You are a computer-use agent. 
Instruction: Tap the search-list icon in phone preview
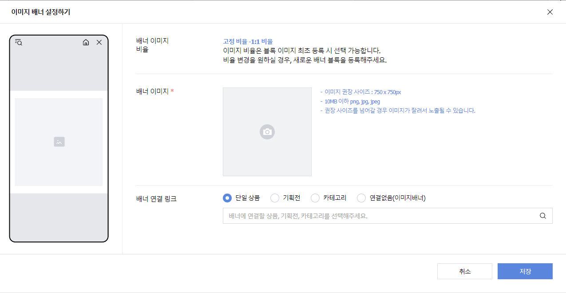[18, 42]
